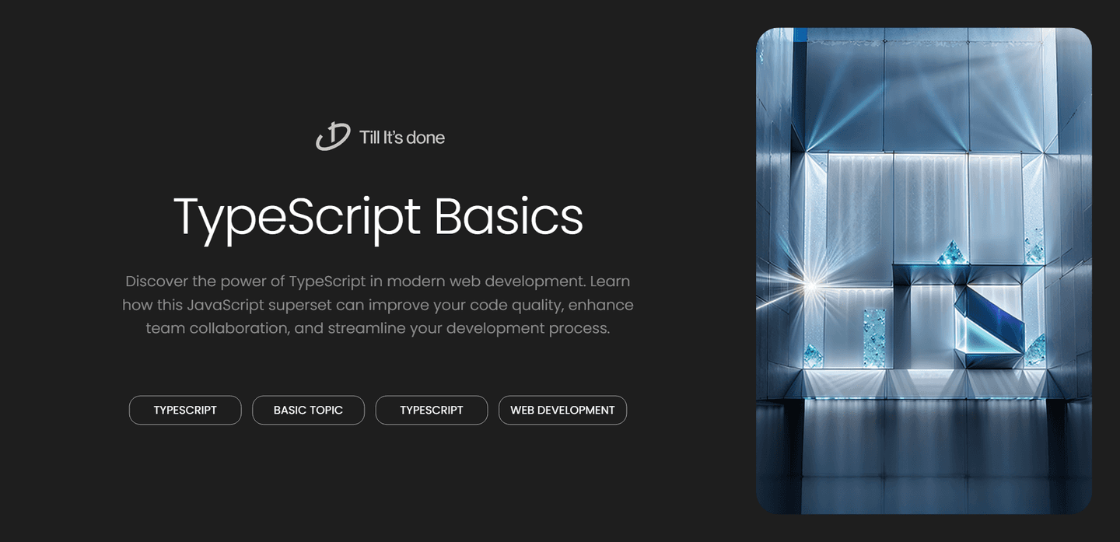1120x542 pixels.
Task: Click the description line starting with "team collaboration"
Action: pyautogui.click(x=377, y=328)
